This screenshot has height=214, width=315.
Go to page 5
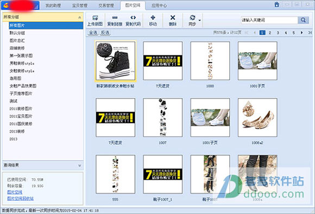(x=293, y=33)
